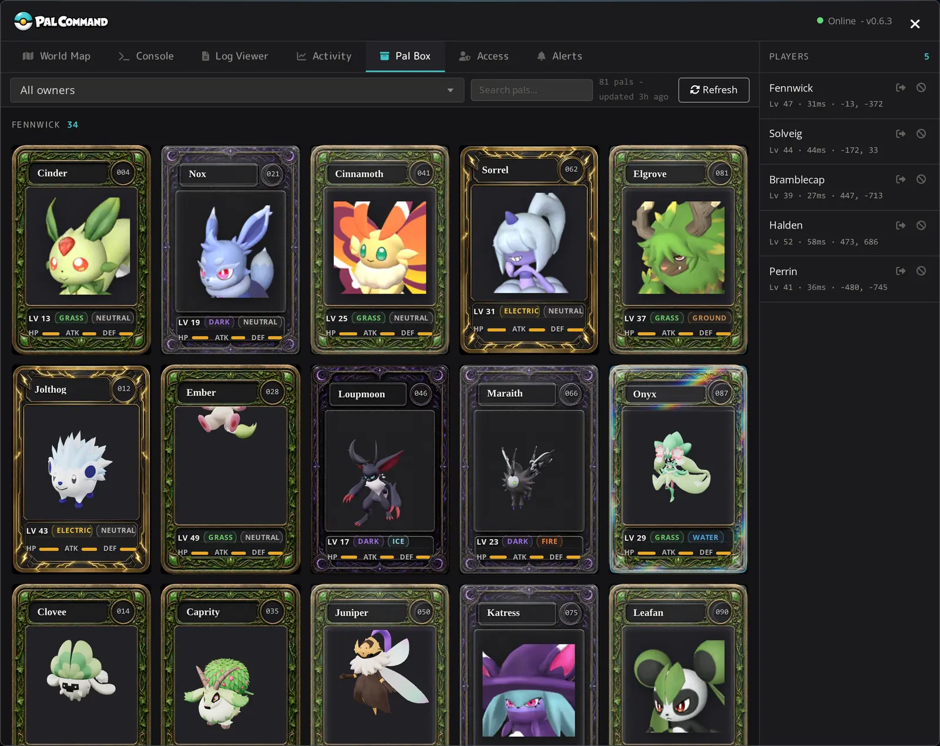Screen dimensions: 940x746
Task: Click Nox's DARK type tag
Action: point(219,322)
